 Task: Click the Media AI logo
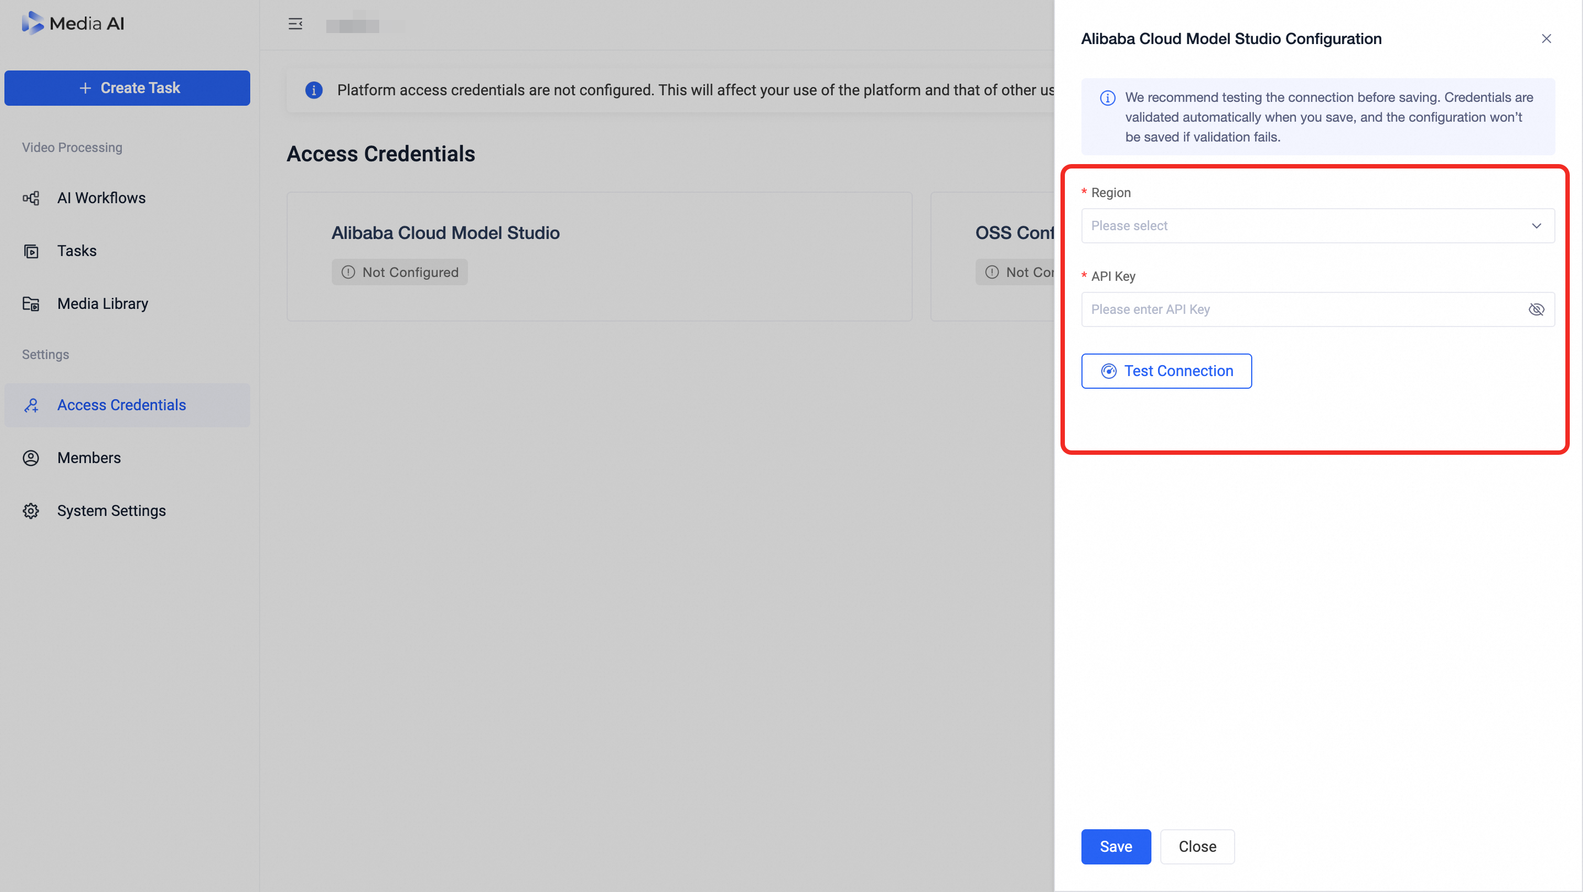coord(73,23)
